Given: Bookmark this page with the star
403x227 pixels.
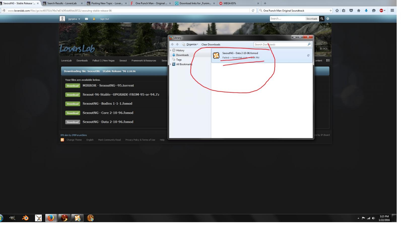Looking at the screenshot, I should pyautogui.click(x=337, y=11).
